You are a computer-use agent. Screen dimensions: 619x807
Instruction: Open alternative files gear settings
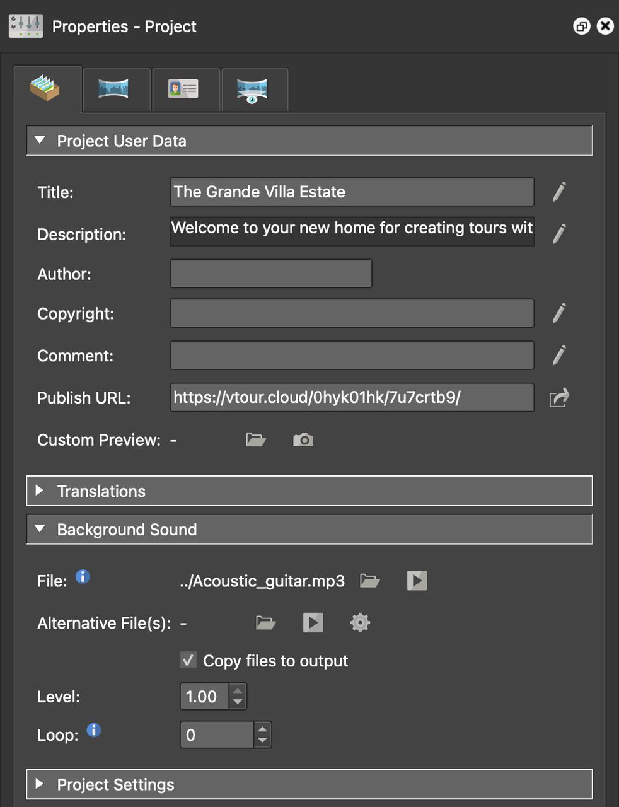tap(360, 623)
